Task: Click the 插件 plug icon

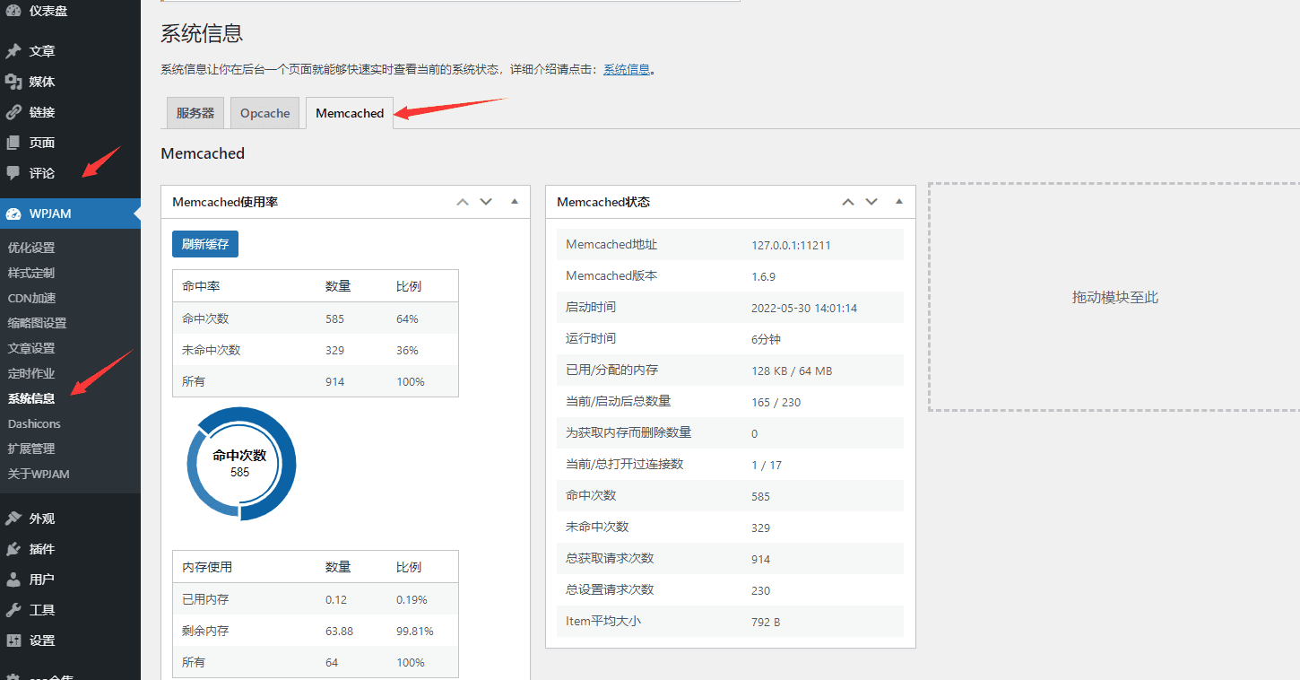Action: pyautogui.click(x=13, y=549)
